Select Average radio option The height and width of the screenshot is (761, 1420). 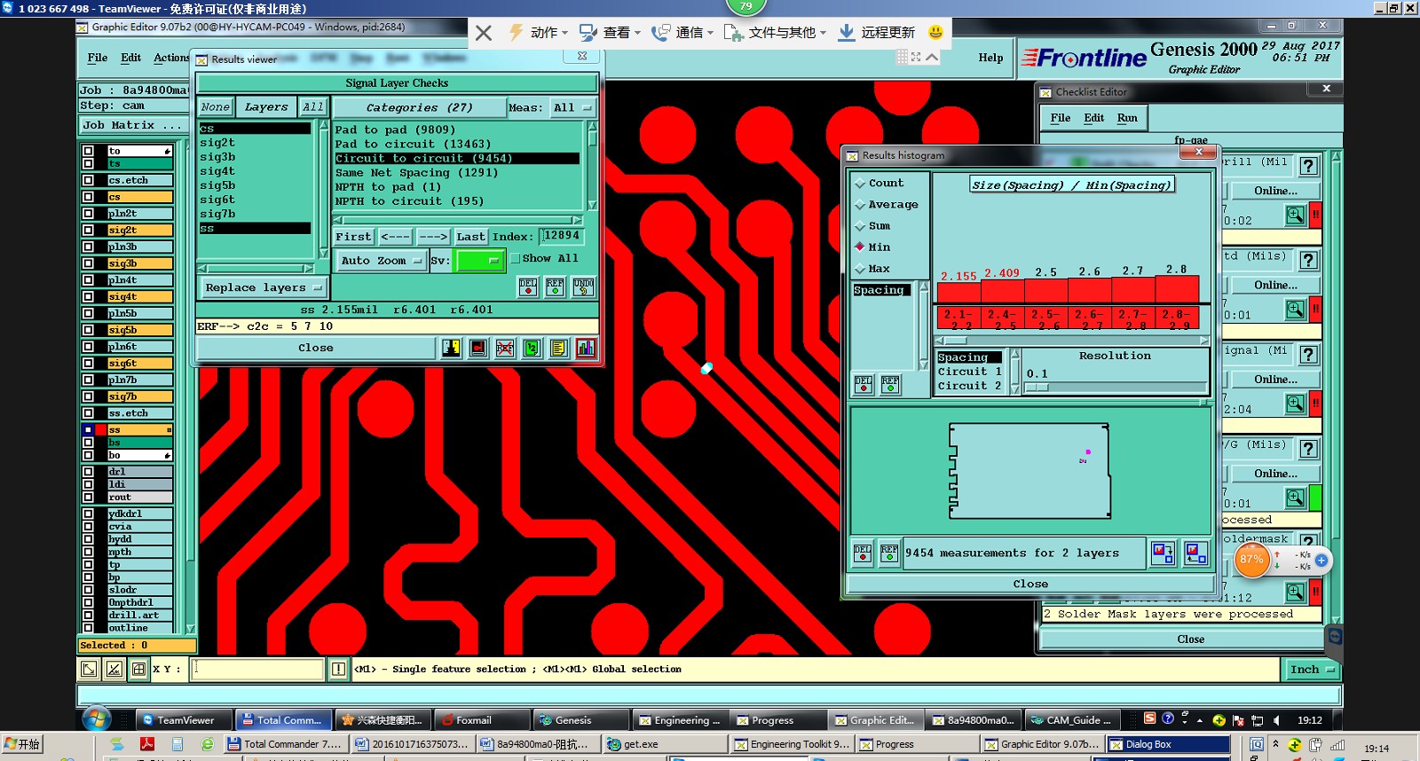[x=859, y=205]
